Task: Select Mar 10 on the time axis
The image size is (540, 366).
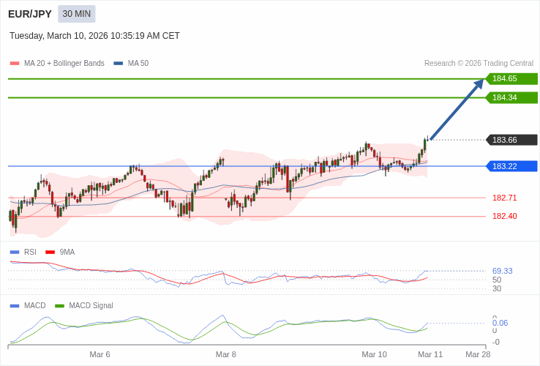Action: [x=374, y=354]
